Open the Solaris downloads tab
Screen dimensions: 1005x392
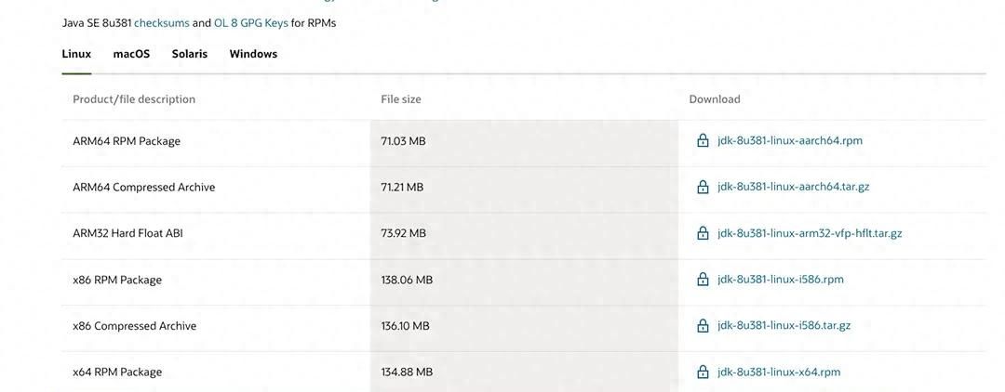(190, 54)
